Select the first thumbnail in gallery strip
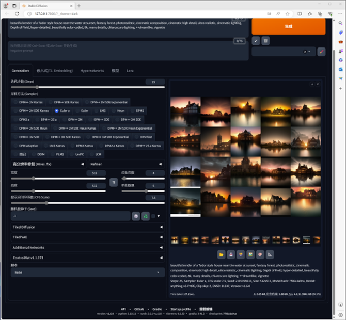The height and width of the screenshot is (321, 346). 175,239
